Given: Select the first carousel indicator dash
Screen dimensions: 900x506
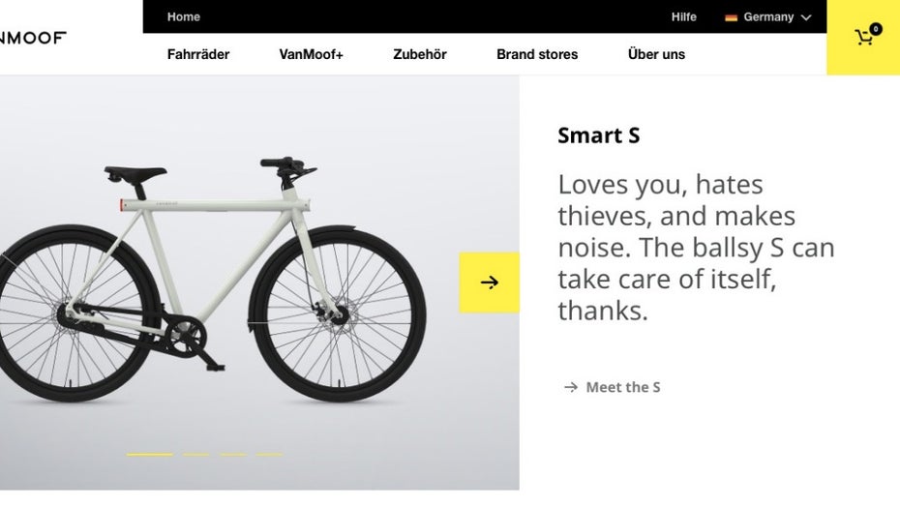Looking at the screenshot, I should pos(150,454).
